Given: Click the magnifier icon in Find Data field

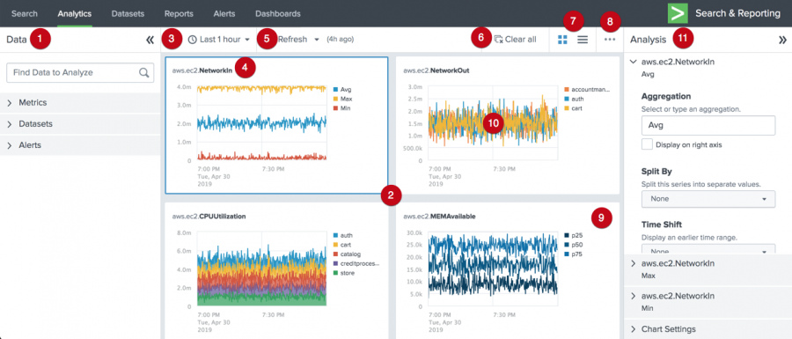Looking at the screenshot, I should tap(144, 72).
